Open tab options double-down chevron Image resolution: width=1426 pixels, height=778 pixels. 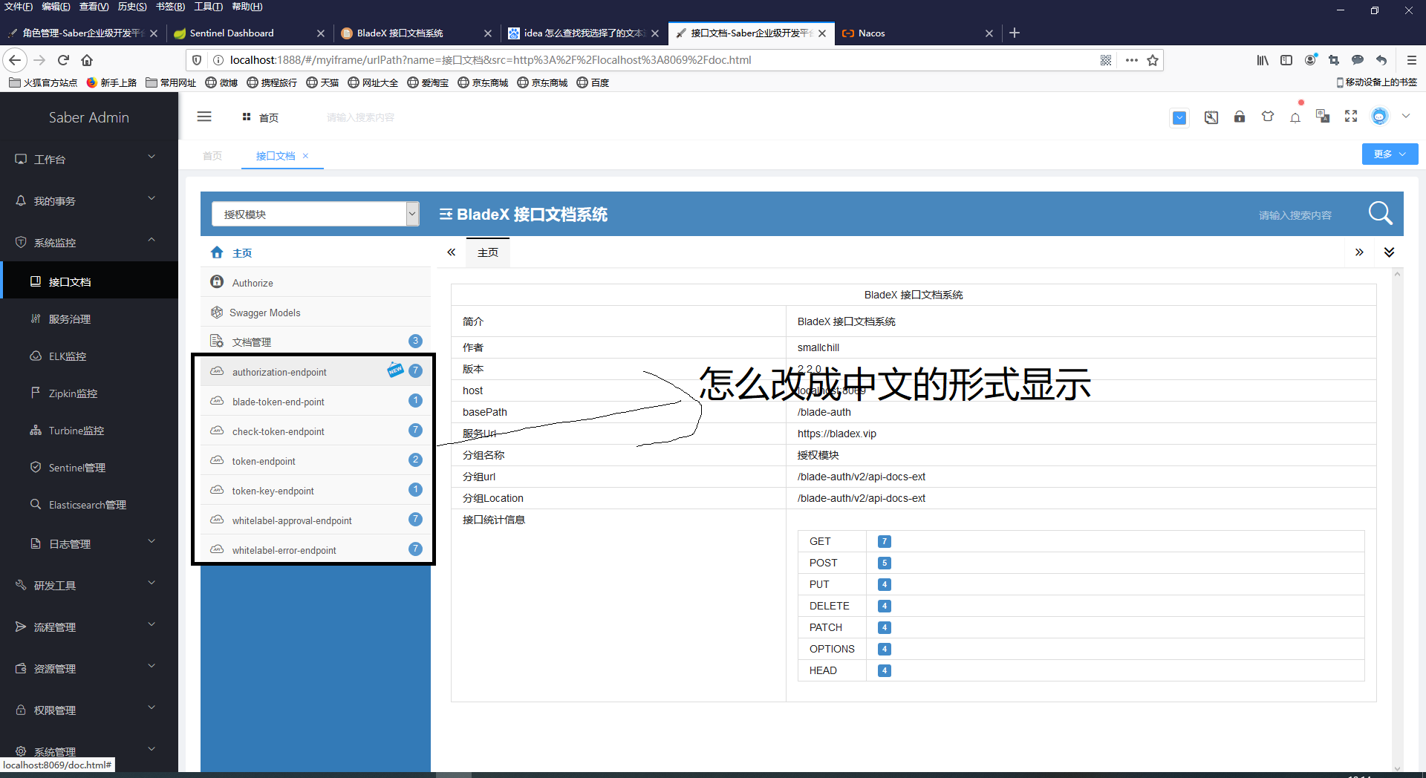point(1389,252)
